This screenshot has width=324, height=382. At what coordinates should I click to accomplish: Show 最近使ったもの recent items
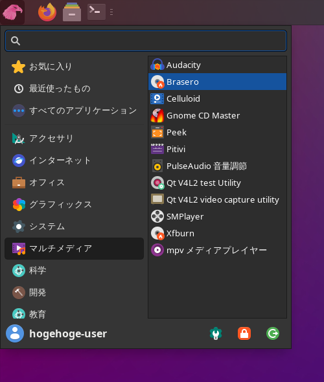point(74,89)
